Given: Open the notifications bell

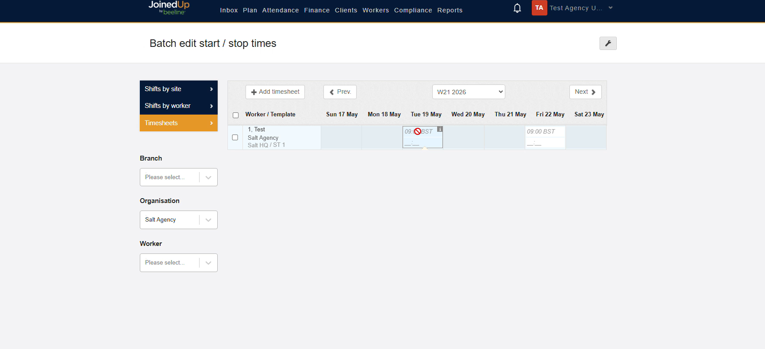Looking at the screenshot, I should [517, 8].
